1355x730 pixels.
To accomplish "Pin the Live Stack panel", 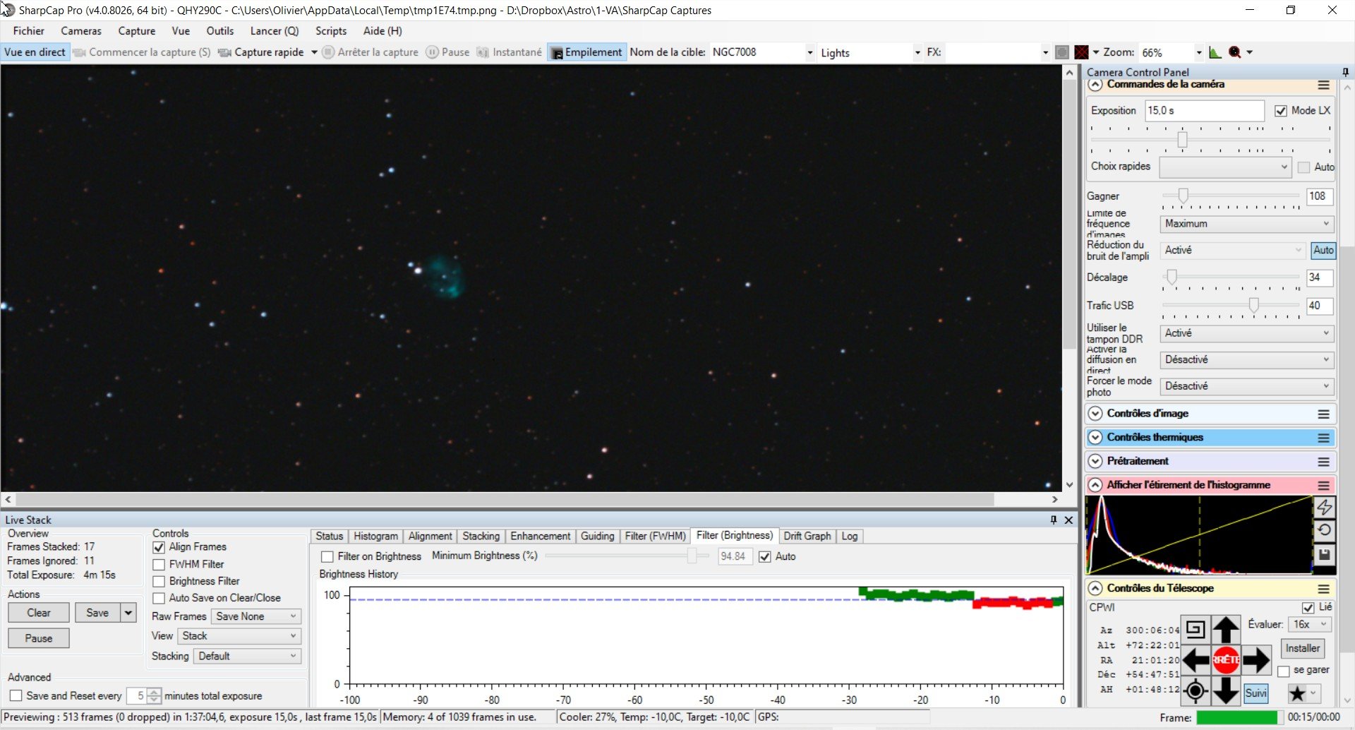I will (x=1054, y=520).
